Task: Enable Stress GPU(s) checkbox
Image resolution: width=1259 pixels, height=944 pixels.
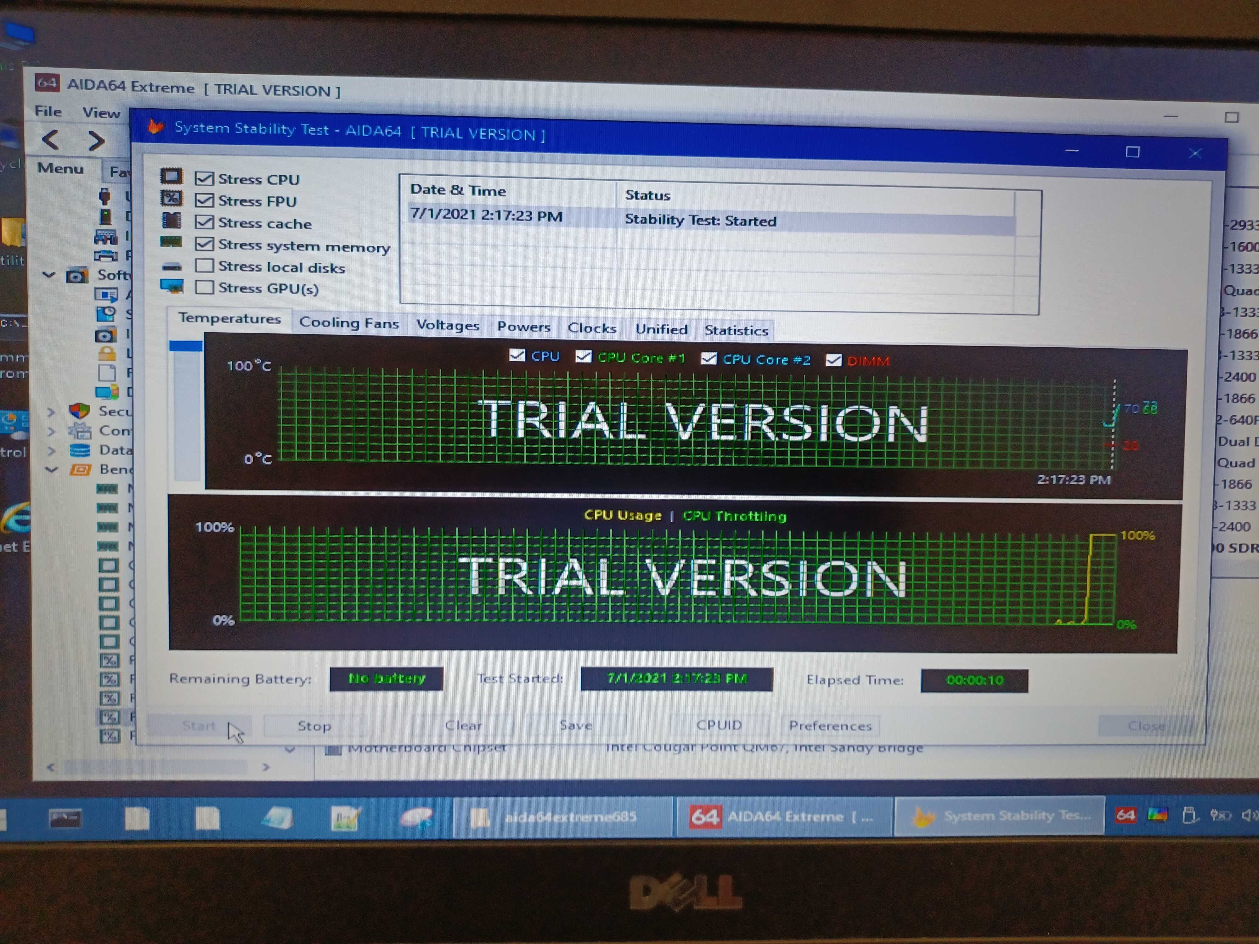Action: click(204, 287)
